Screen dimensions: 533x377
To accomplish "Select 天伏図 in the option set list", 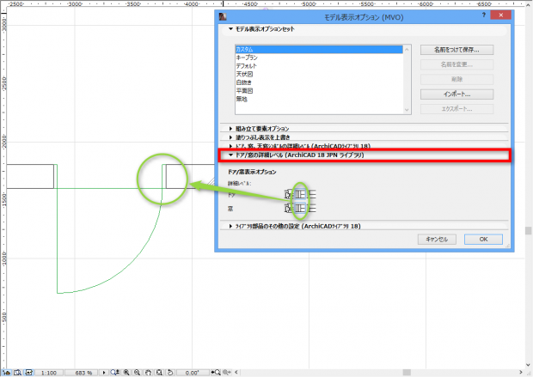I will pos(319,74).
